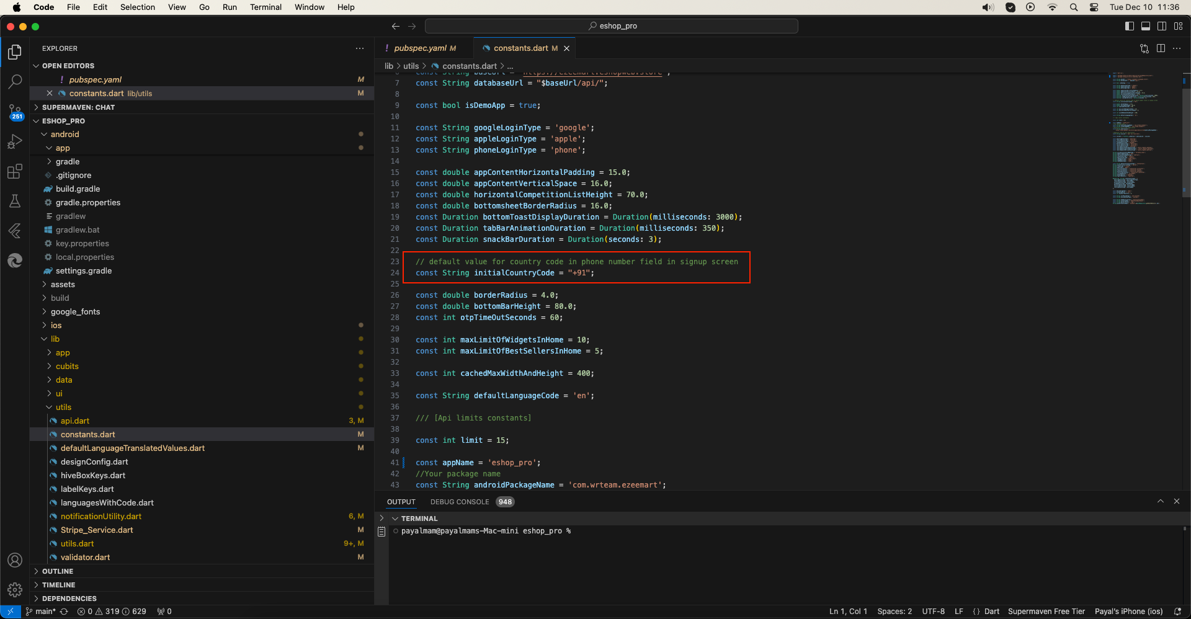Toggle the bottom panel layout icon
This screenshot has width=1191, height=619.
(x=1145, y=26)
